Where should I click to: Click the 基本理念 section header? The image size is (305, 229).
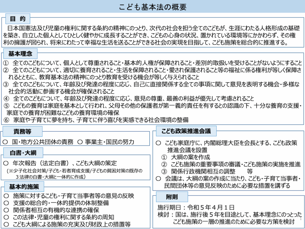click(x=20, y=54)
